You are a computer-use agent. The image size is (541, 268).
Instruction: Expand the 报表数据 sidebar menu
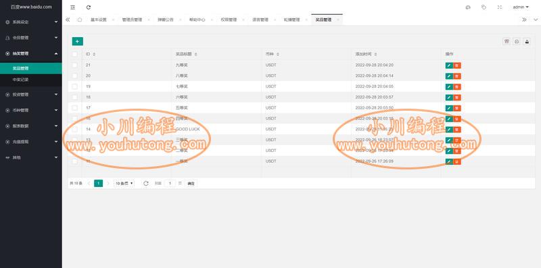[31, 126]
